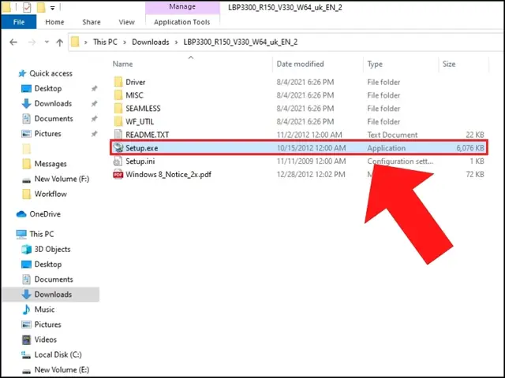
Task: Click the Setup.exe application icon
Action: pyautogui.click(x=118, y=148)
